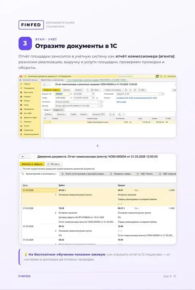Screen dimensions: 195x290
Task: Open the НДС Покупк... movements tab
Action: tap(146, 174)
